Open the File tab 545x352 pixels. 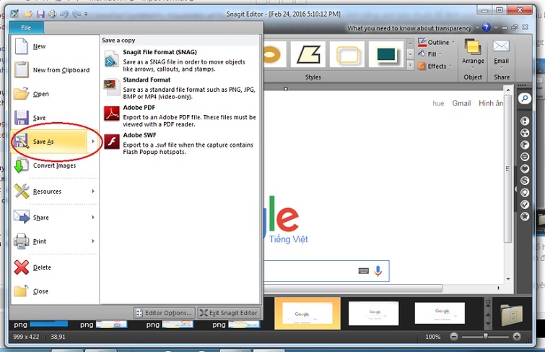tap(26, 27)
